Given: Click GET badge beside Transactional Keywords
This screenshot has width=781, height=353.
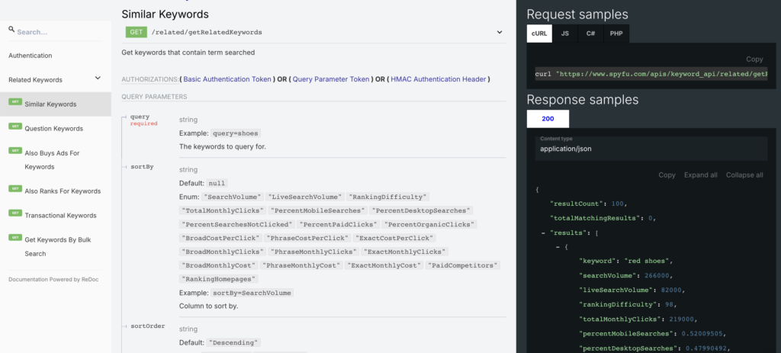Looking at the screenshot, I should [x=15, y=213].
